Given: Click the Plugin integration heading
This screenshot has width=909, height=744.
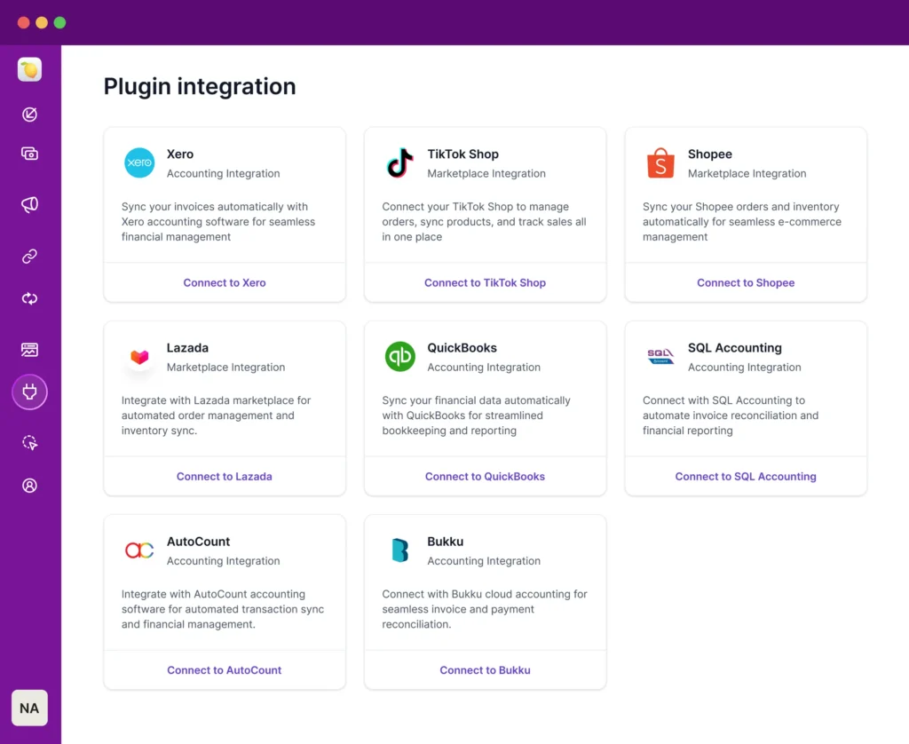Looking at the screenshot, I should (x=200, y=86).
